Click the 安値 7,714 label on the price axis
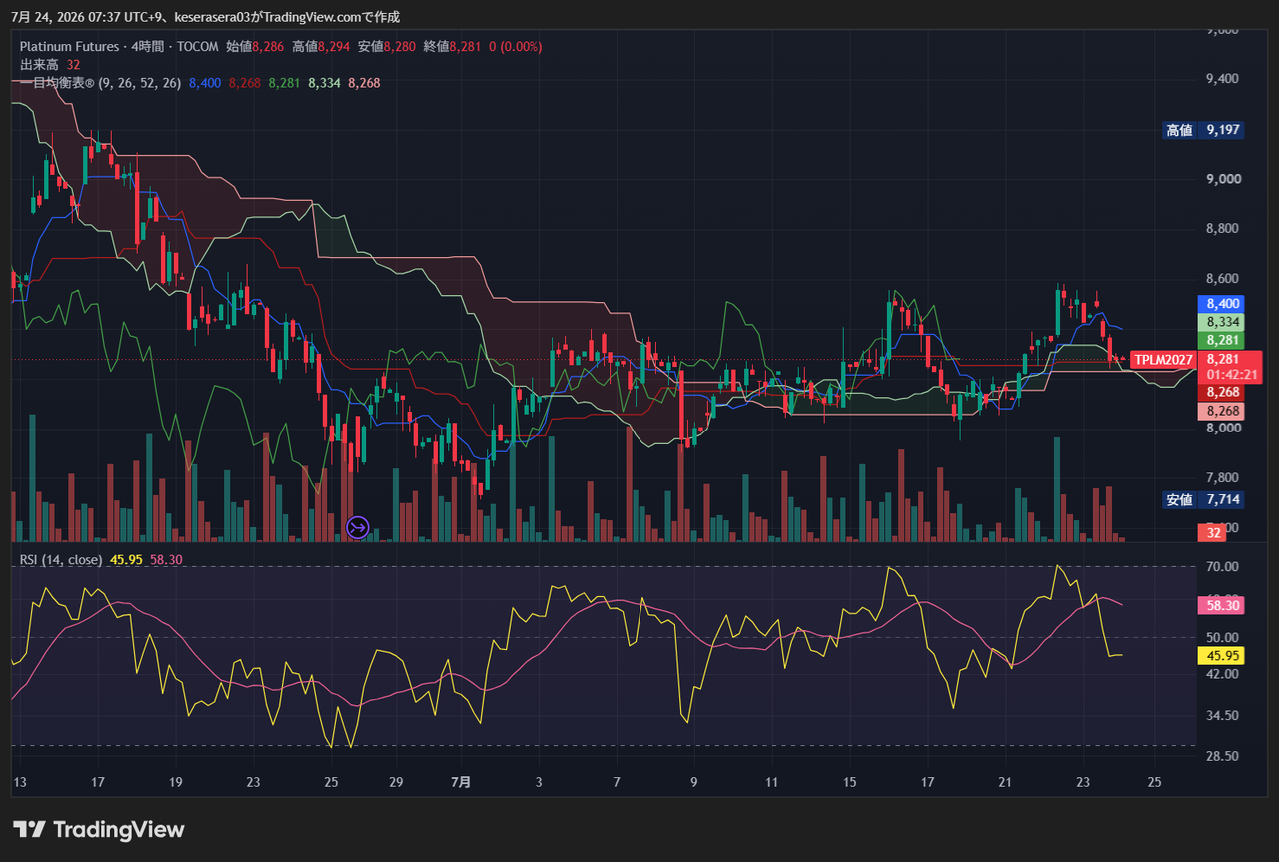This screenshot has width=1279, height=862. [x=1203, y=500]
